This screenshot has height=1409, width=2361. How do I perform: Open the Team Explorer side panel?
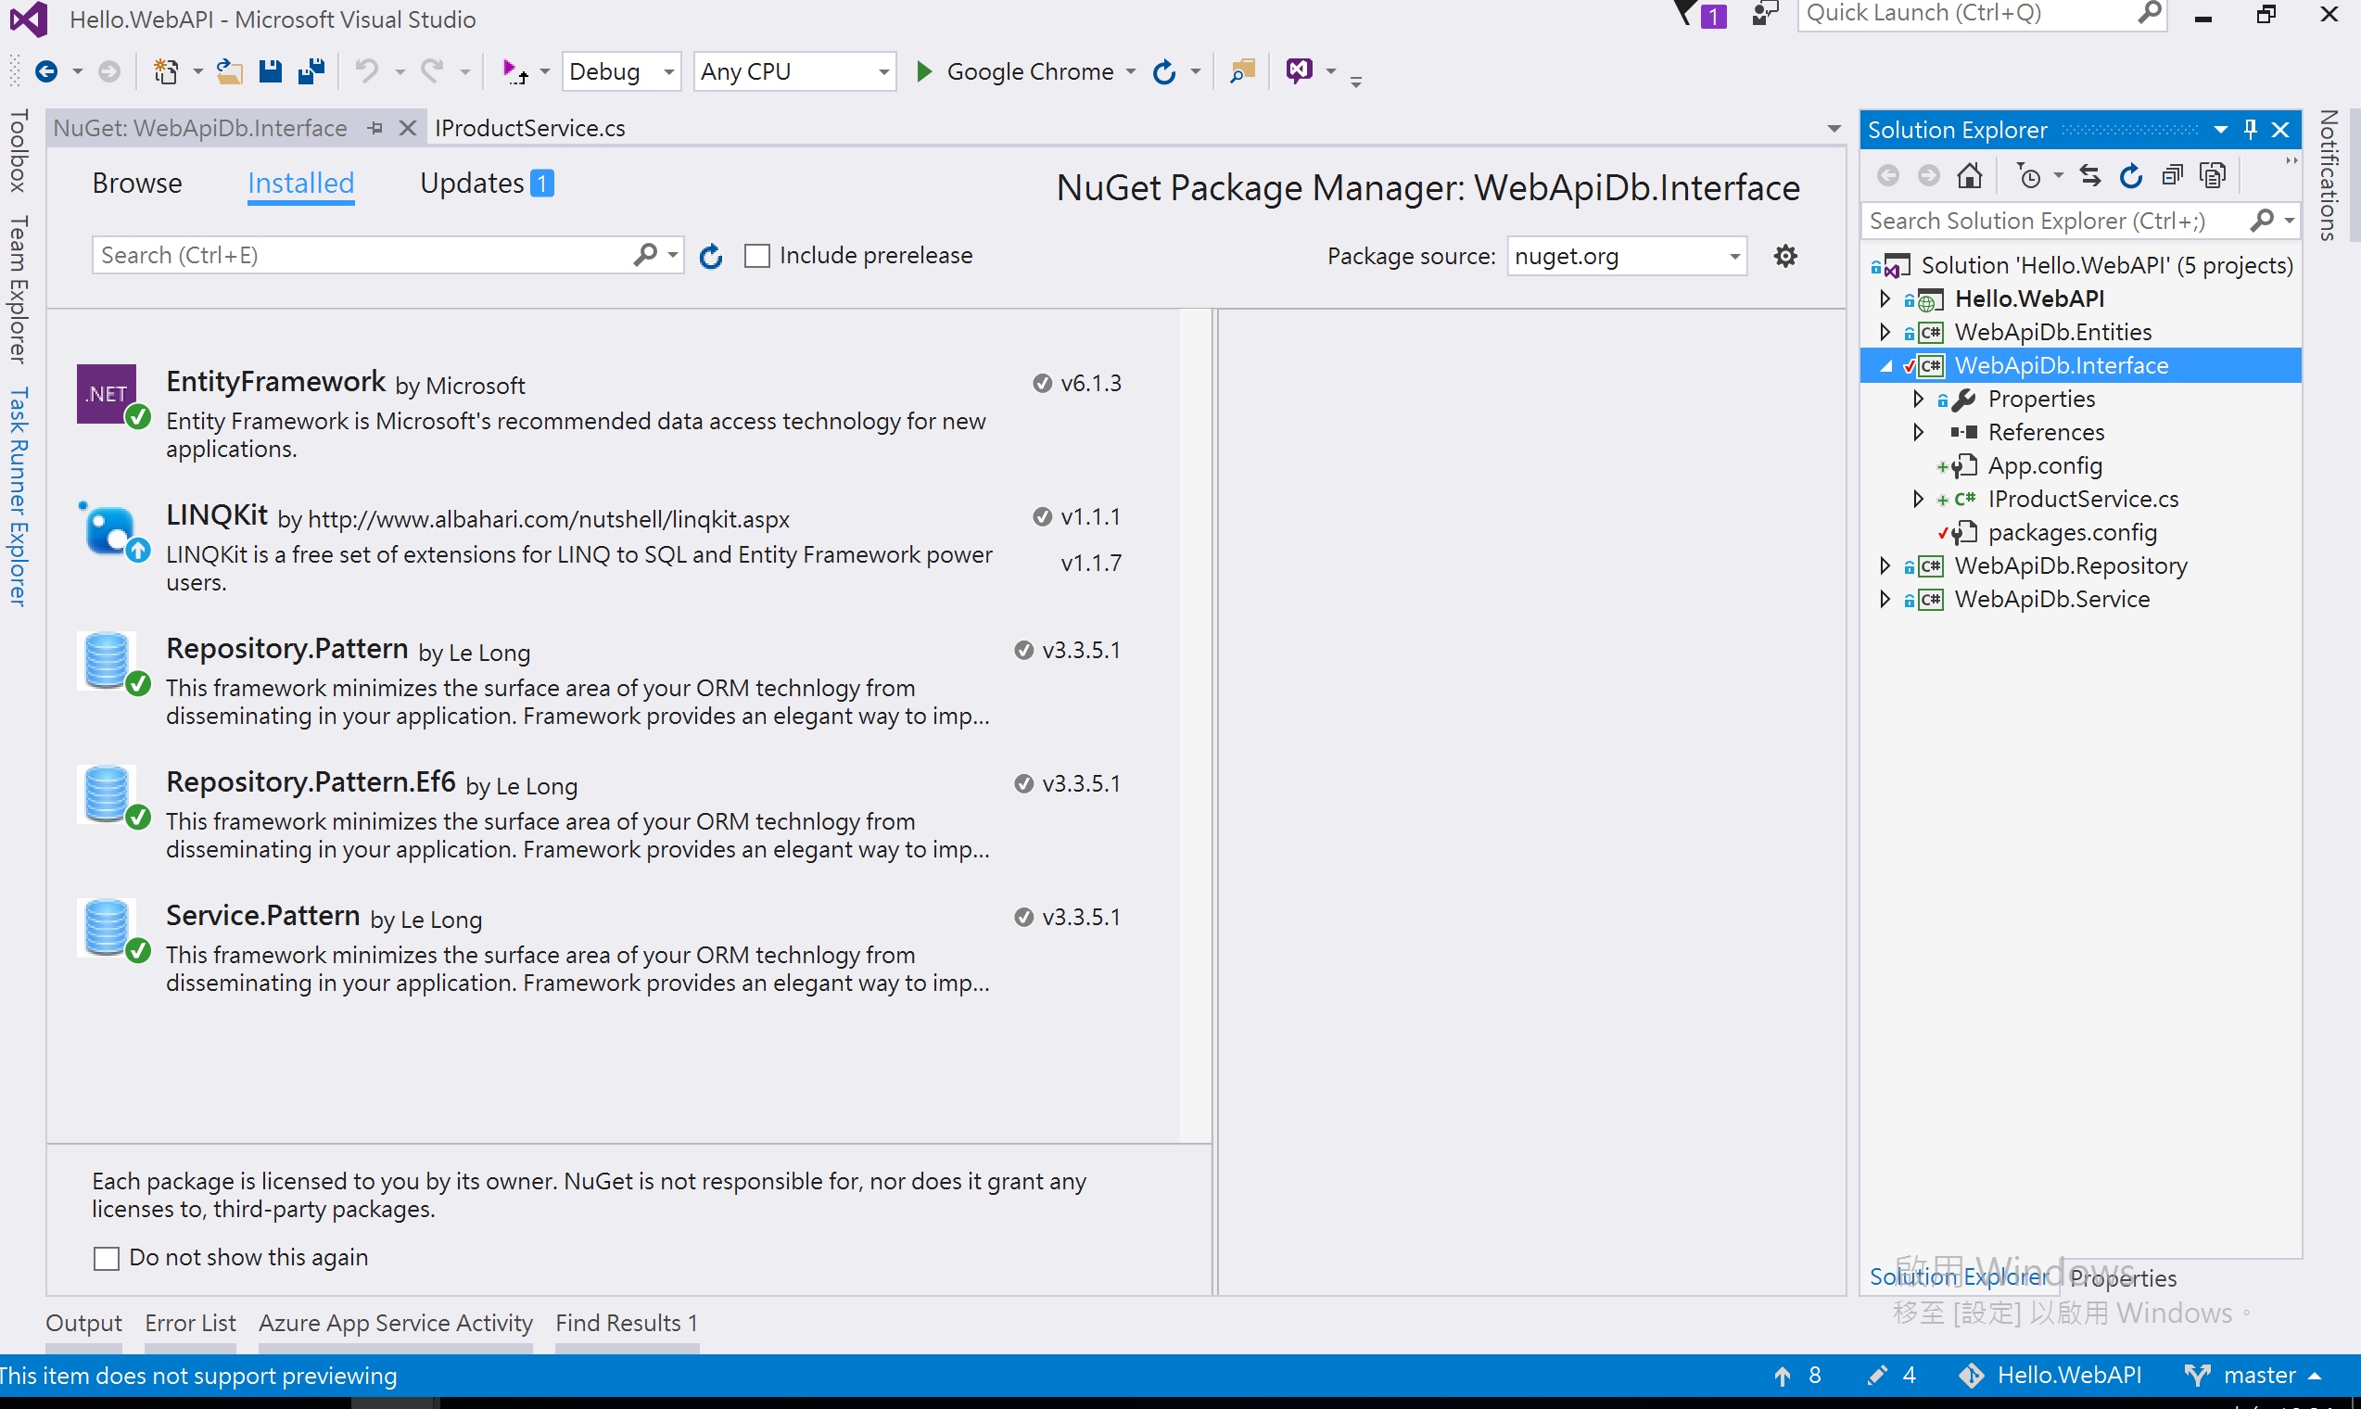click(x=17, y=289)
